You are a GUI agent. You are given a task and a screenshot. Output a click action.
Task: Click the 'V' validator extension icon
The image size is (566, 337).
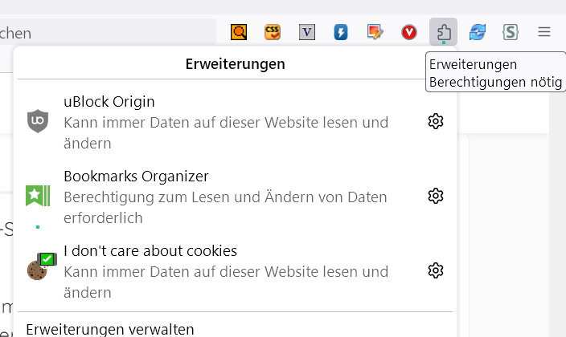click(x=307, y=33)
